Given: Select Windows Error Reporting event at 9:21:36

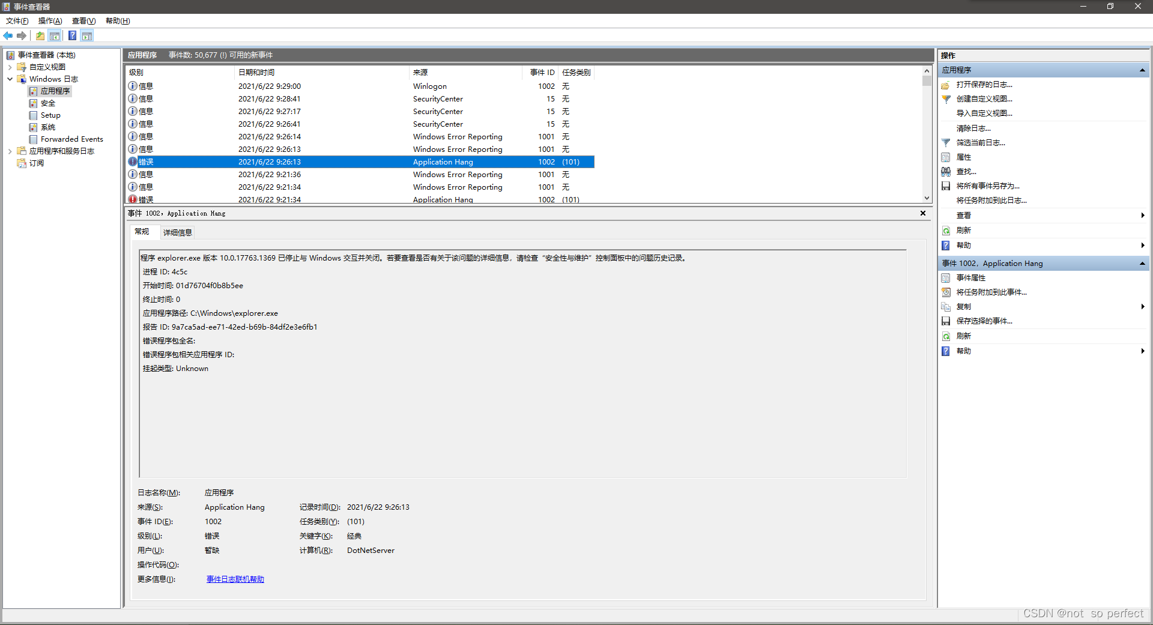Looking at the screenshot, I should pos(360,175).
